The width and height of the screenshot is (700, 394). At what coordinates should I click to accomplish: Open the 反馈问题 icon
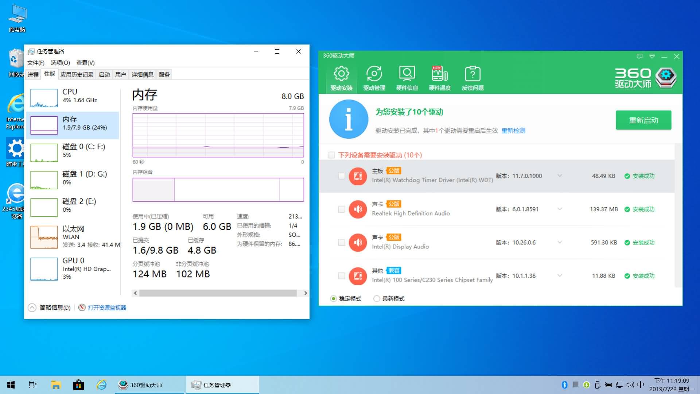point(472,78)
